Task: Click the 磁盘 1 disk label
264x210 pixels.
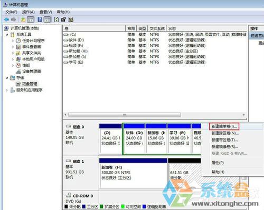Action: pos(78,162)
